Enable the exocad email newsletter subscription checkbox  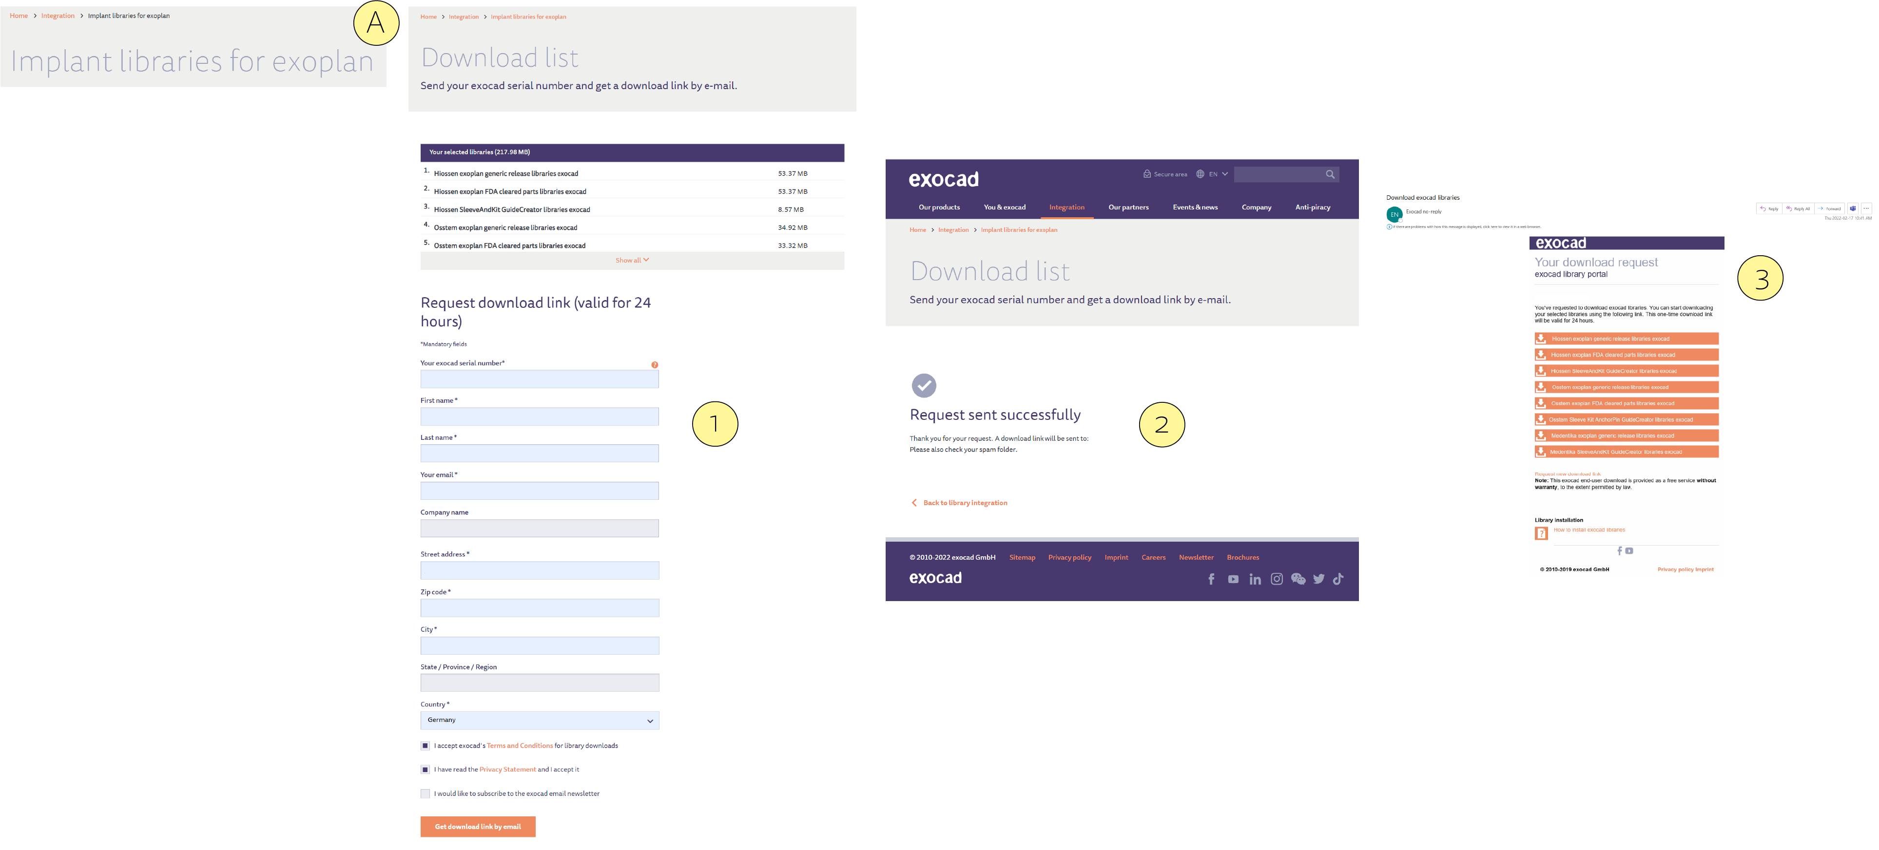[x=425, y=794]
